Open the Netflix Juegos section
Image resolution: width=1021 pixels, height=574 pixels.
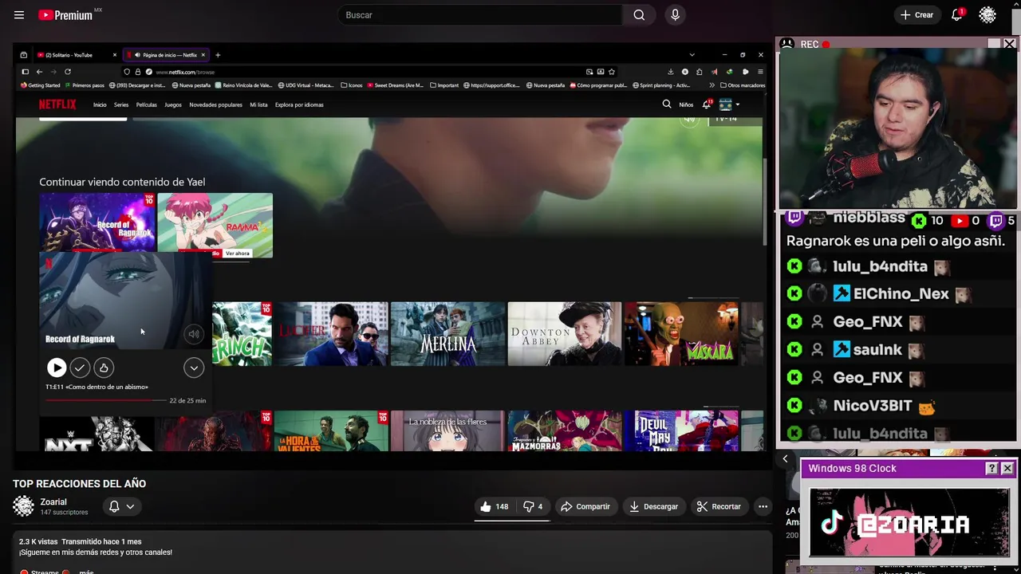click(173, 104)
